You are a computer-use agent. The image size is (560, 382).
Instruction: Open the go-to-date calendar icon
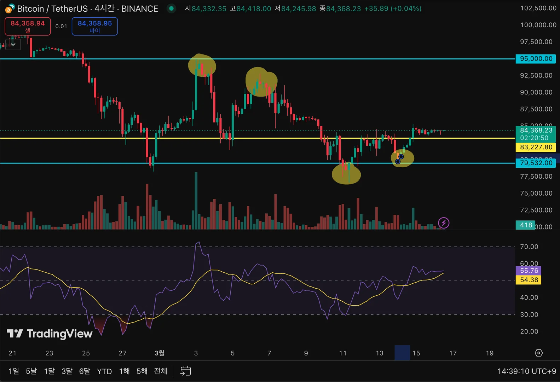(185, 371)
